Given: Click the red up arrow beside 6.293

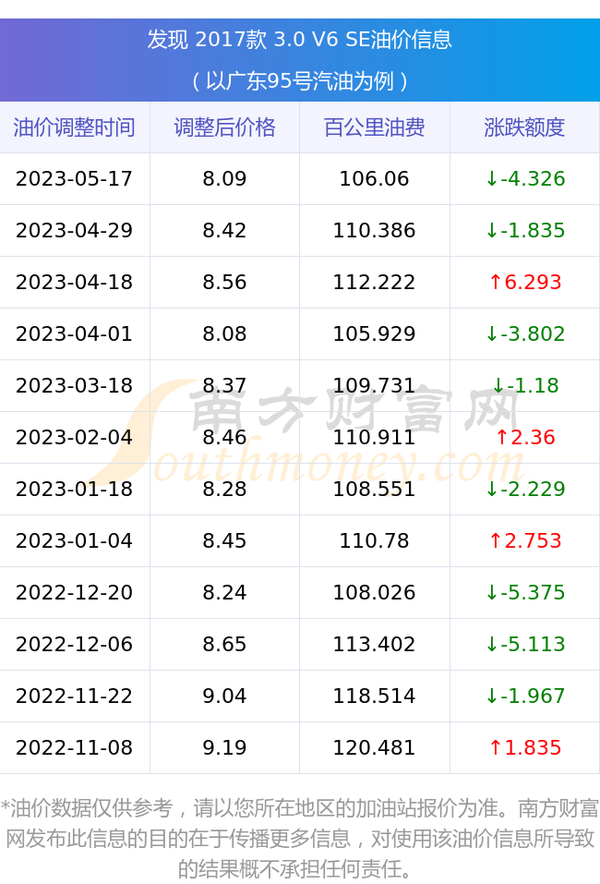Looking at the screenshot, I should [x=495, y=282].
